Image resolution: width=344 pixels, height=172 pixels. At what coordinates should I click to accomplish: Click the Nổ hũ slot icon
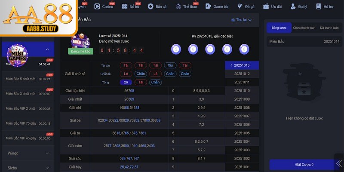point(124,6)
